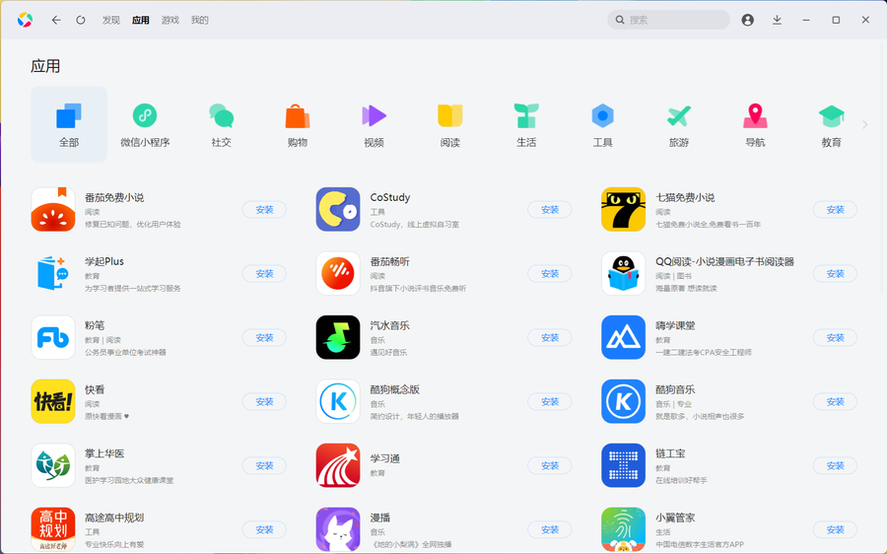Screen dimensions: 887x554
Task: Open the 酷狗音乐 title text
Action: point(675,389)
